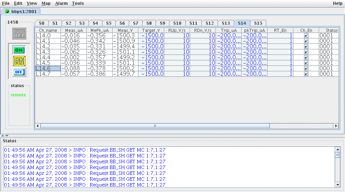
Task: Switch to slot tab S10
Action: click(x=177, y=23)
